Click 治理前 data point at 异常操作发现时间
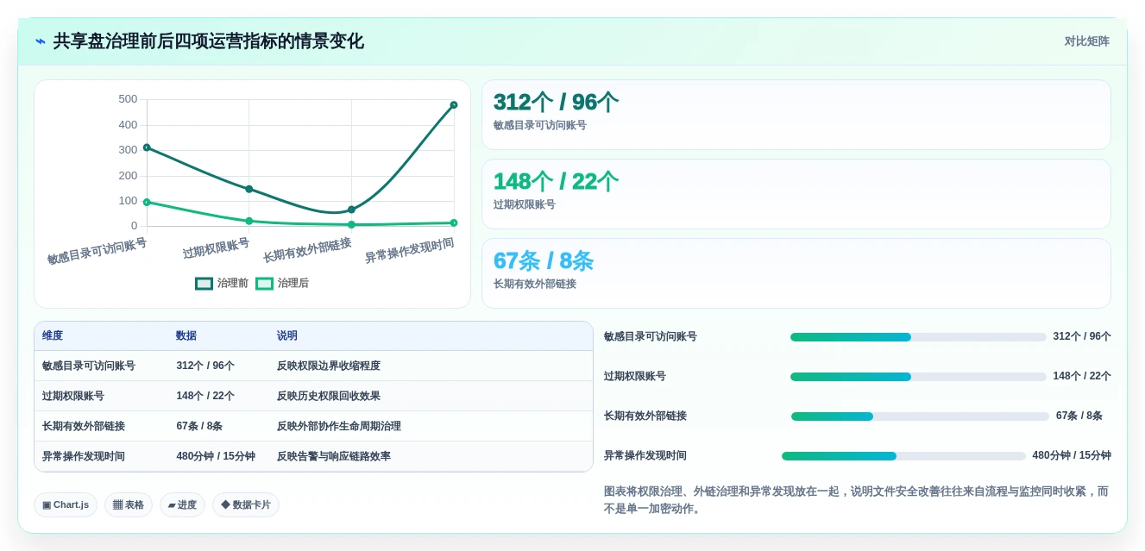Viewport: 1145px width, 551px height. click(x=454, y=105)
